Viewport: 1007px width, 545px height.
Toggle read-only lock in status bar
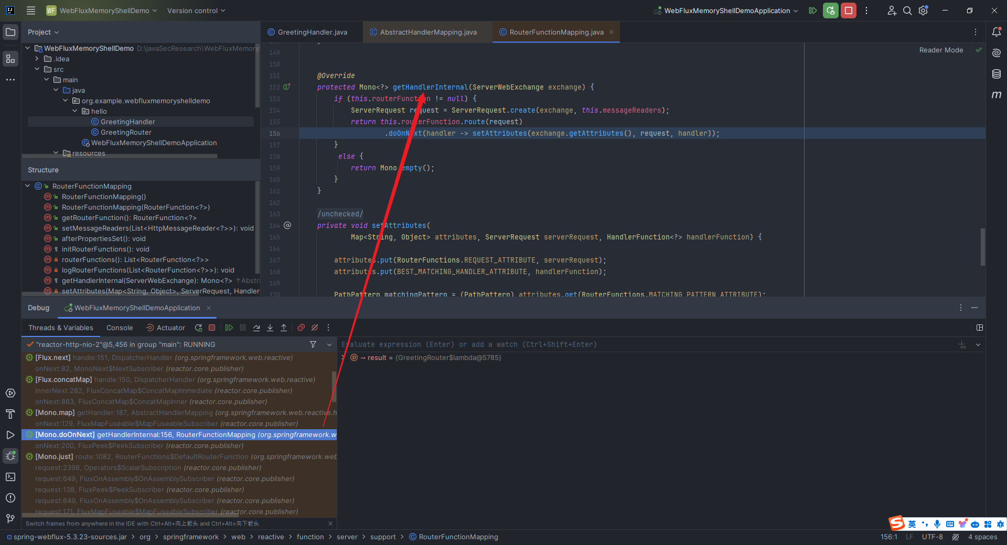point(956,537)
